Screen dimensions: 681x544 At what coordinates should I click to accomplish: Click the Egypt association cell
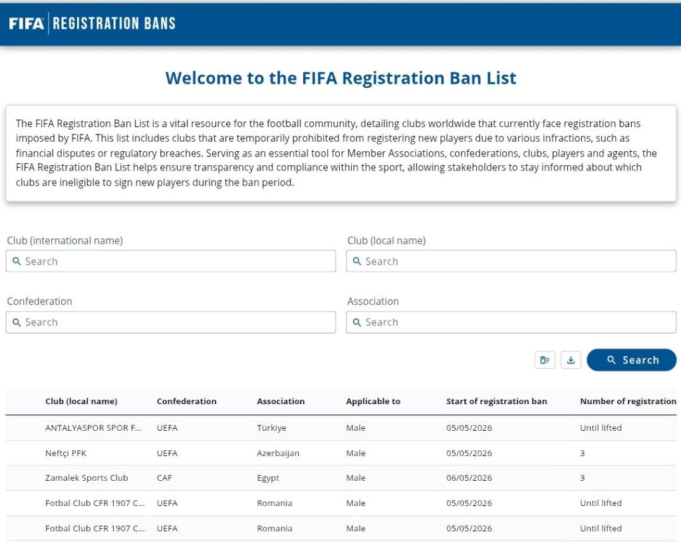(268, 478)
